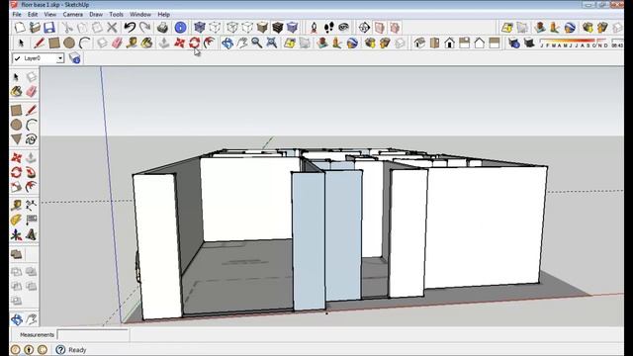The width and height of the screenshot is (633, 356).
Task: Select the Freehand tool
Action: [x=31, y=139]
